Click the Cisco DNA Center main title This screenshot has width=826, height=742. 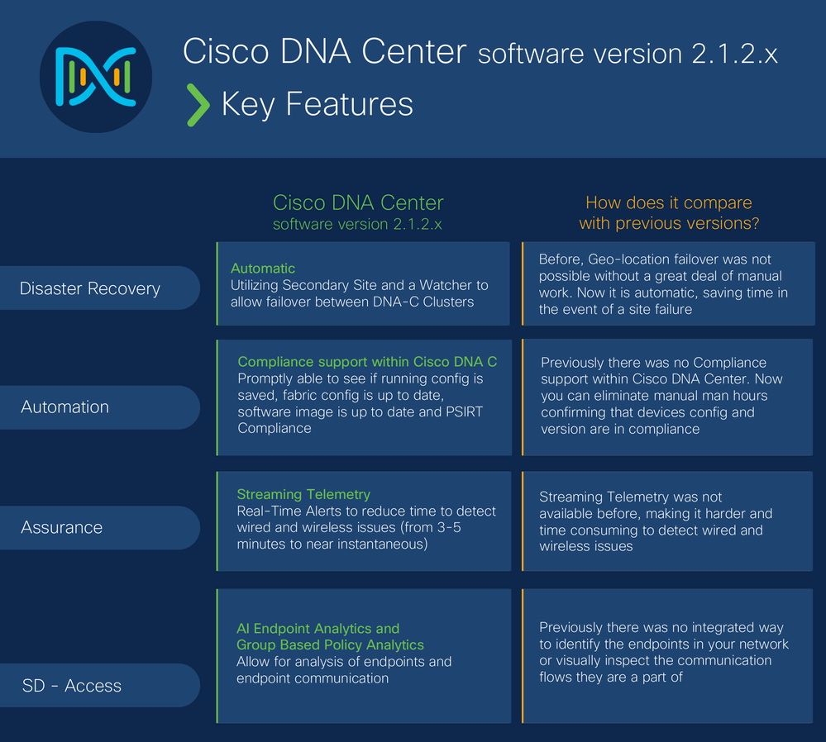pos(324,51)
